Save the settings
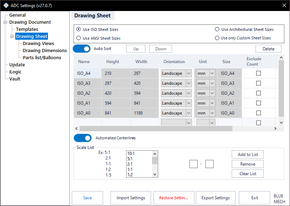The width and height of the screenshot is (290, 206). pos(87,198)
